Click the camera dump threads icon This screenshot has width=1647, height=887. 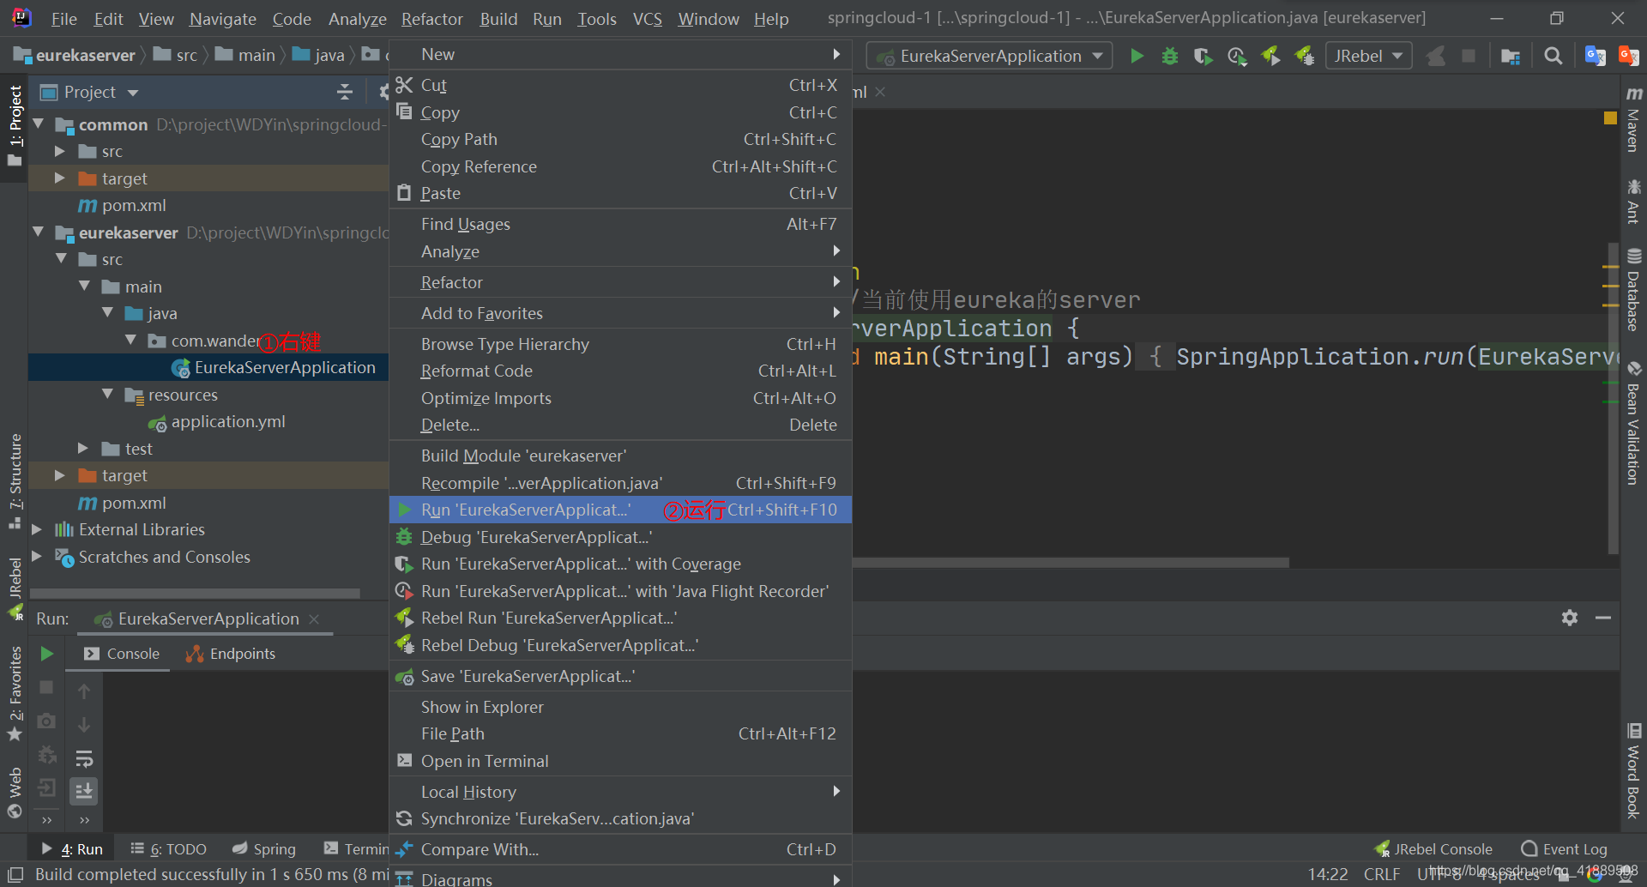[47, 721]
